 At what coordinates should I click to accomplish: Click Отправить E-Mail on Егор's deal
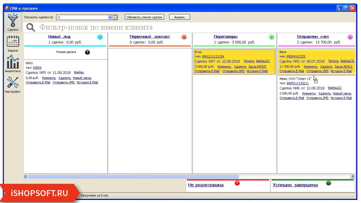(207, 71)
